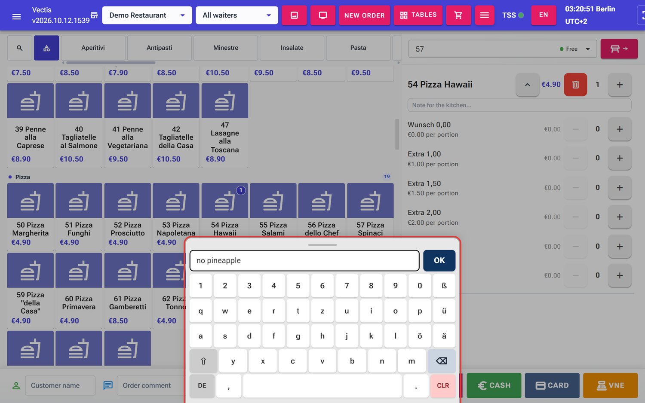The width and height of the screenshot is (645, 403).
Task: Pay with the CASH button
Action: pos(494,385)
